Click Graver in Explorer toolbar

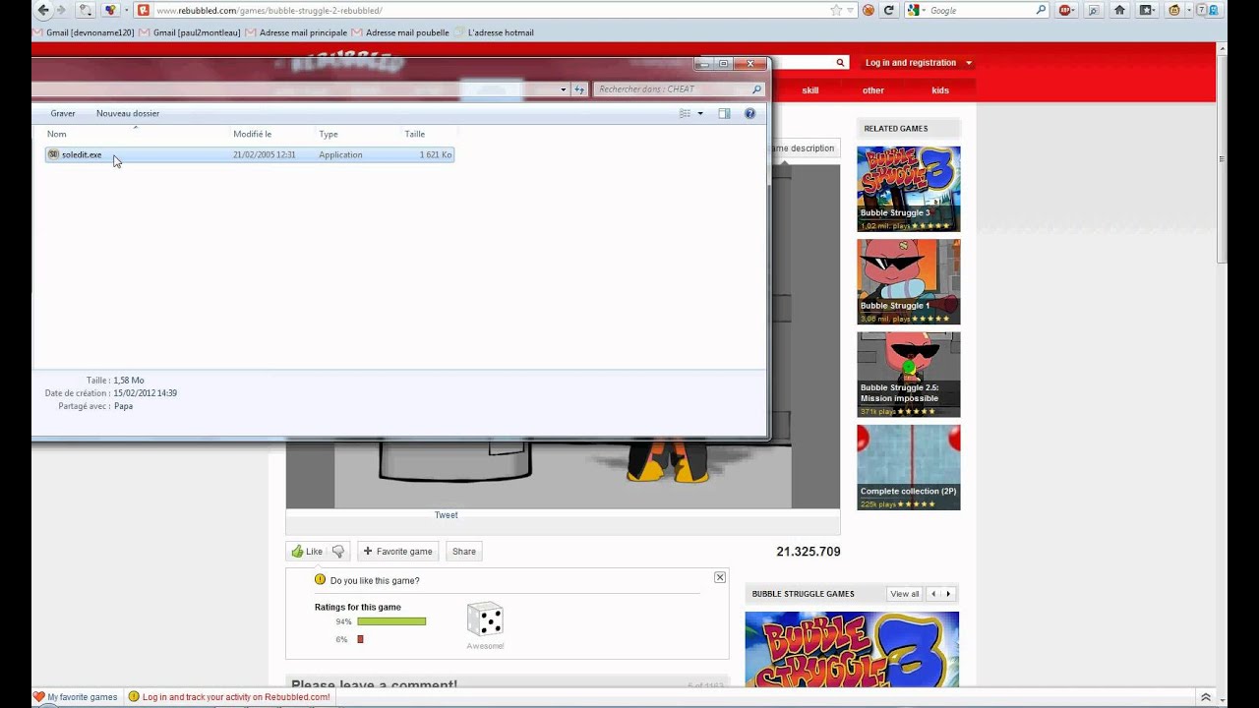coord(63,113)
